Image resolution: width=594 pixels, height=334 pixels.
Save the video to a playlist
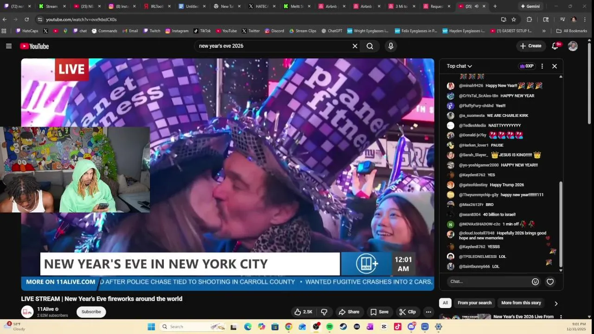[379, 312]
